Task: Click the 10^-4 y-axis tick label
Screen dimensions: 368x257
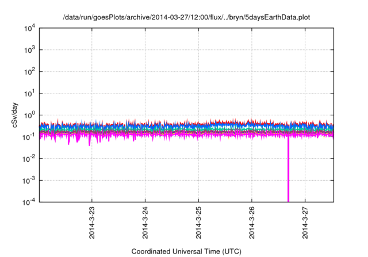Action: click(x=29, y=202)
